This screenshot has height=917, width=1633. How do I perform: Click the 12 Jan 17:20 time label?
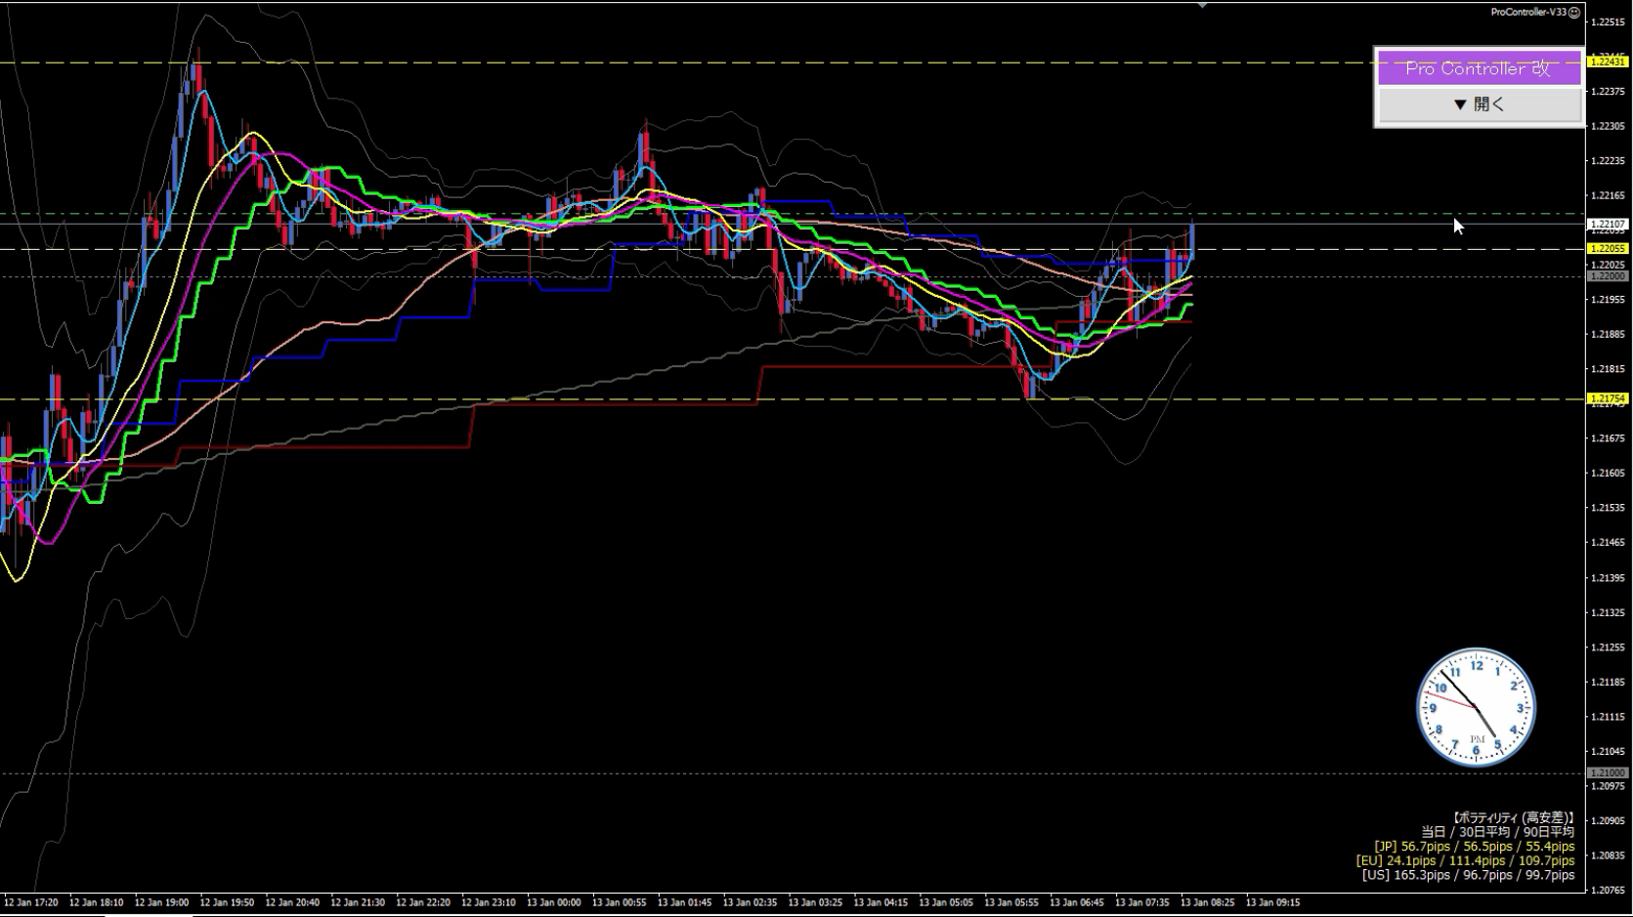[x=30, y=902]
